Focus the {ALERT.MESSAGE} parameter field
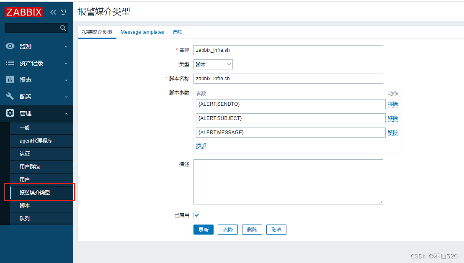464x263 pixels. click(291, 133)
